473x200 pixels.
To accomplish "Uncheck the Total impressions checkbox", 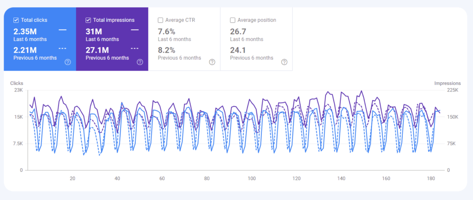I will point(88,20).
